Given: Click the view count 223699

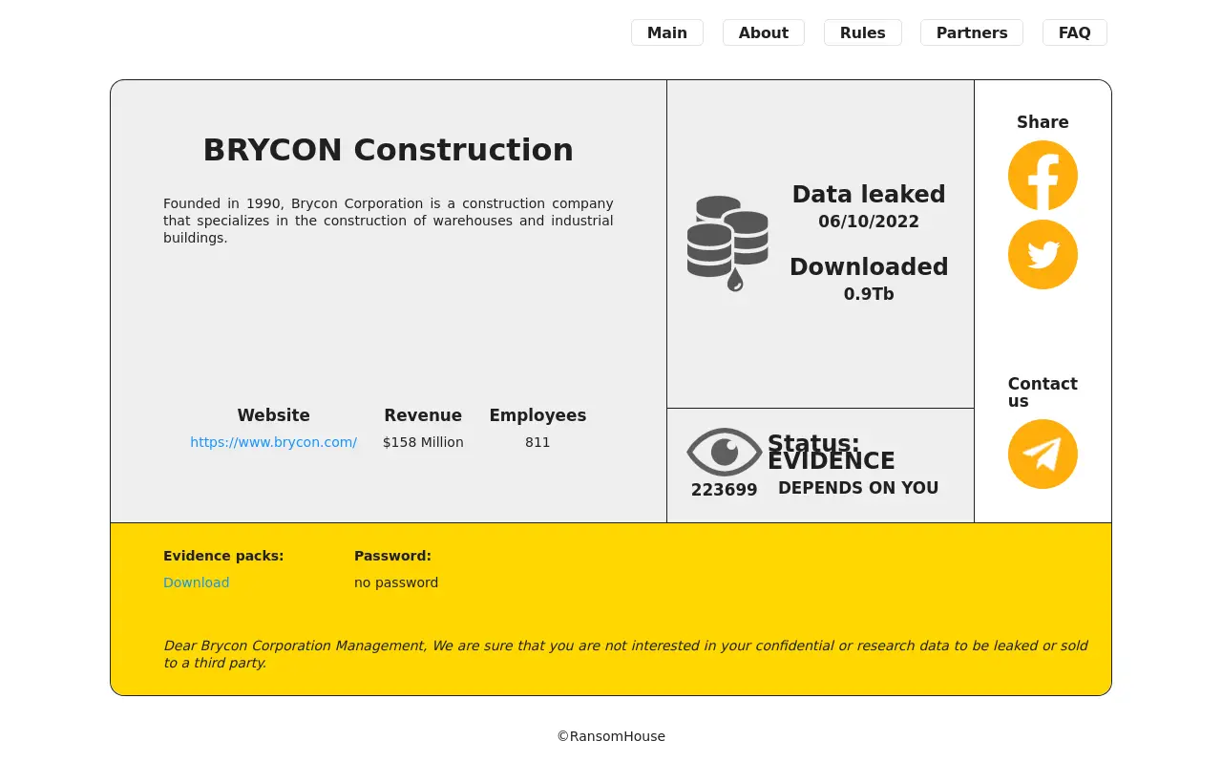Looking at the screenshot, I should point(724,490).
